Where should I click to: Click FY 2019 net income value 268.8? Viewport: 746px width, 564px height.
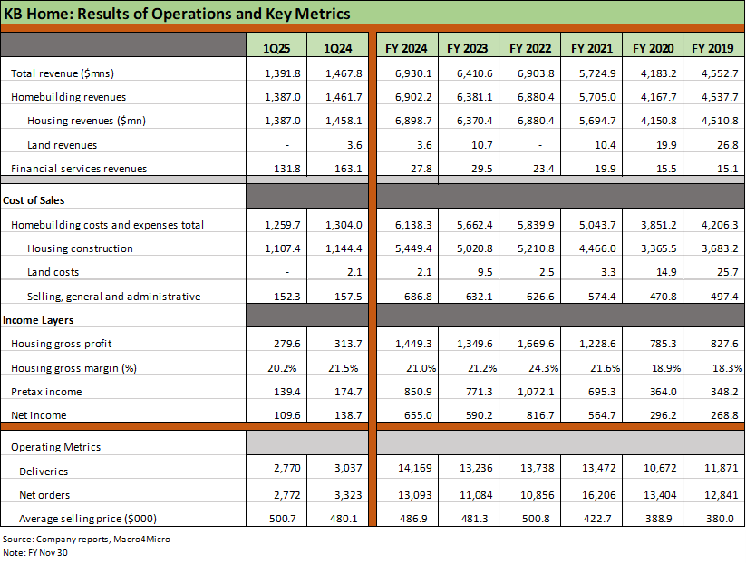point(724,415)
